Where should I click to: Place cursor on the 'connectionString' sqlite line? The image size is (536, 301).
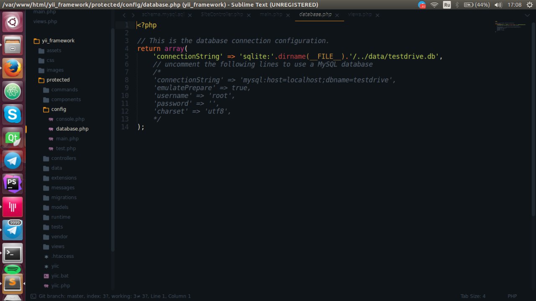[298, 57]
